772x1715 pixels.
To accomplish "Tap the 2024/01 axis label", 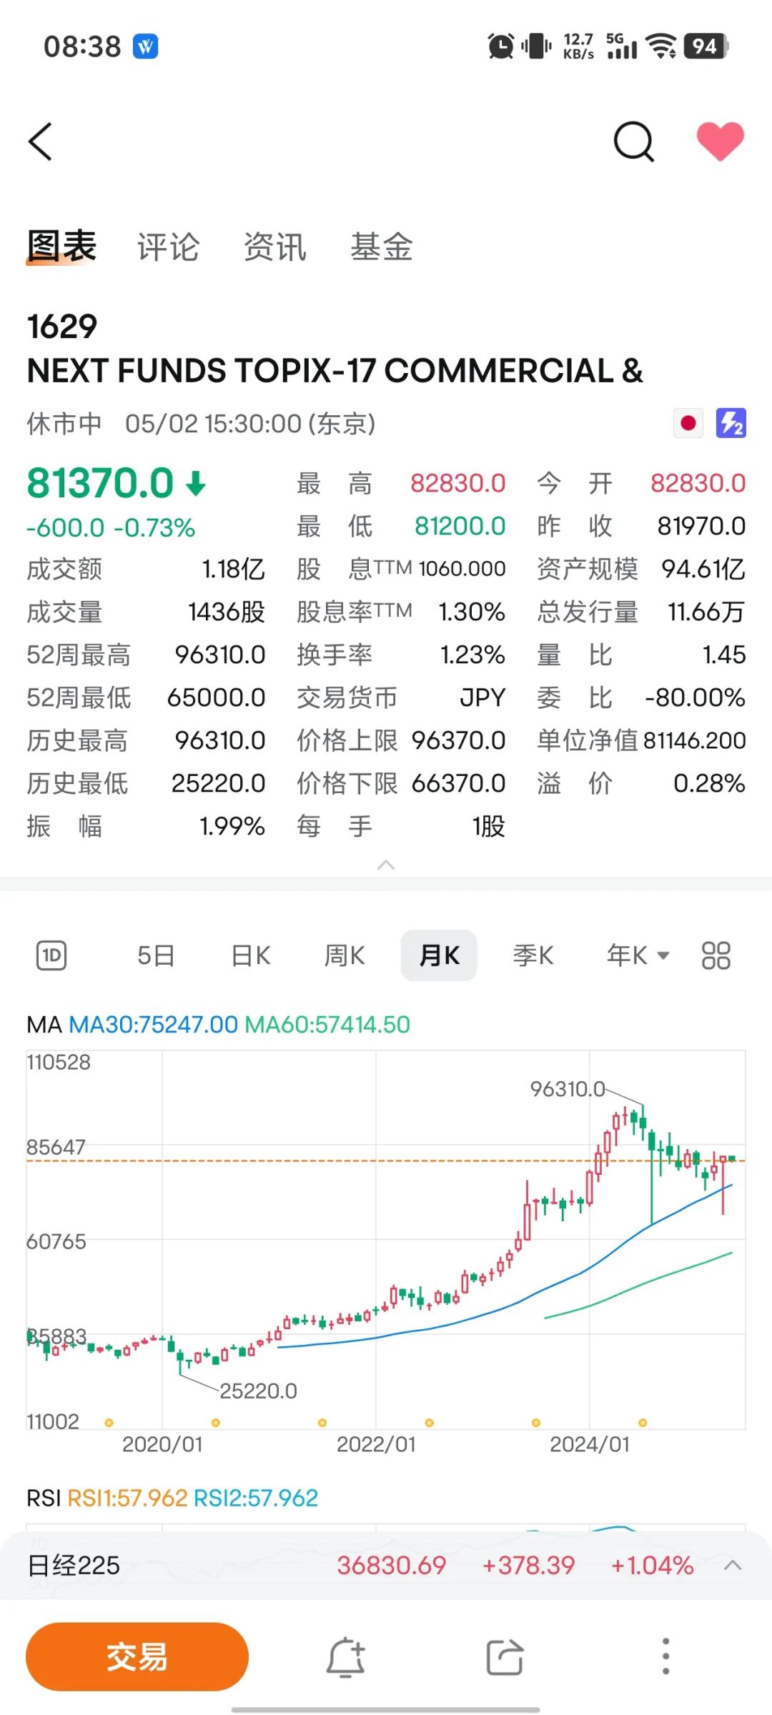I will tap(590, 1444).
